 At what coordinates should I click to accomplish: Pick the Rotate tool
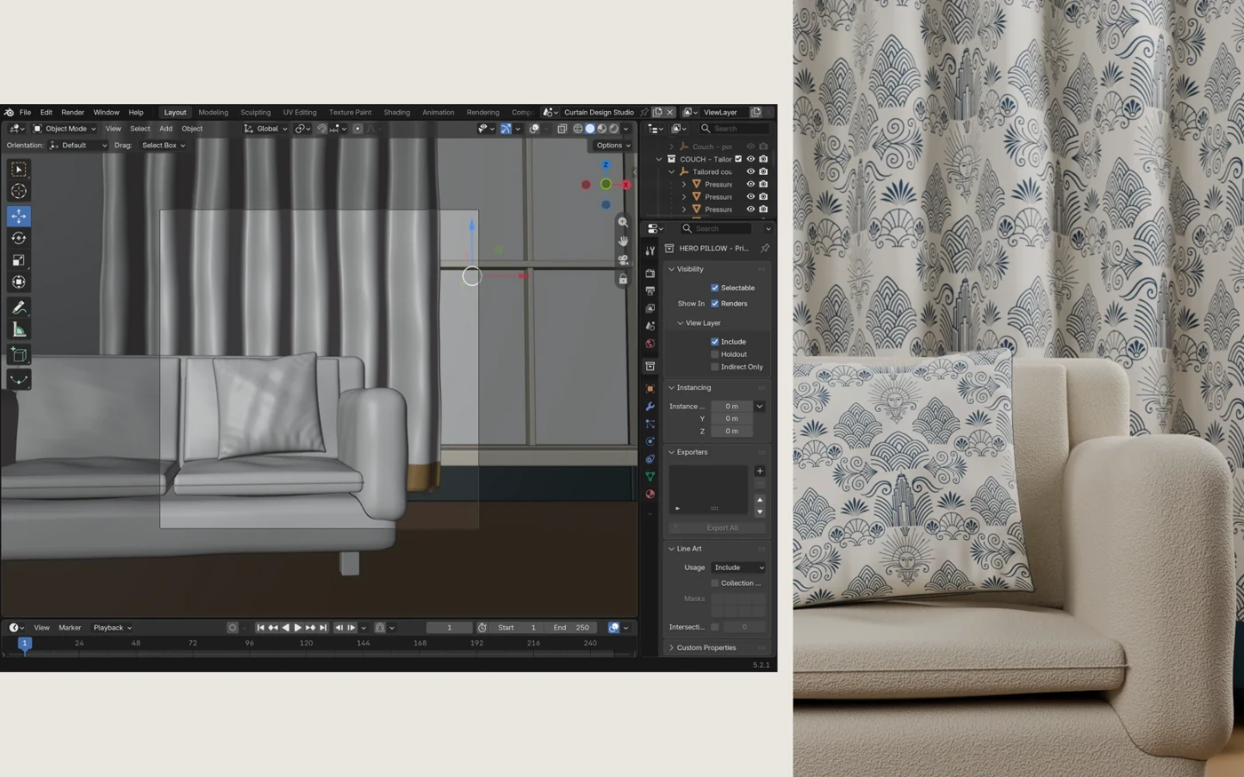[19, 238]
